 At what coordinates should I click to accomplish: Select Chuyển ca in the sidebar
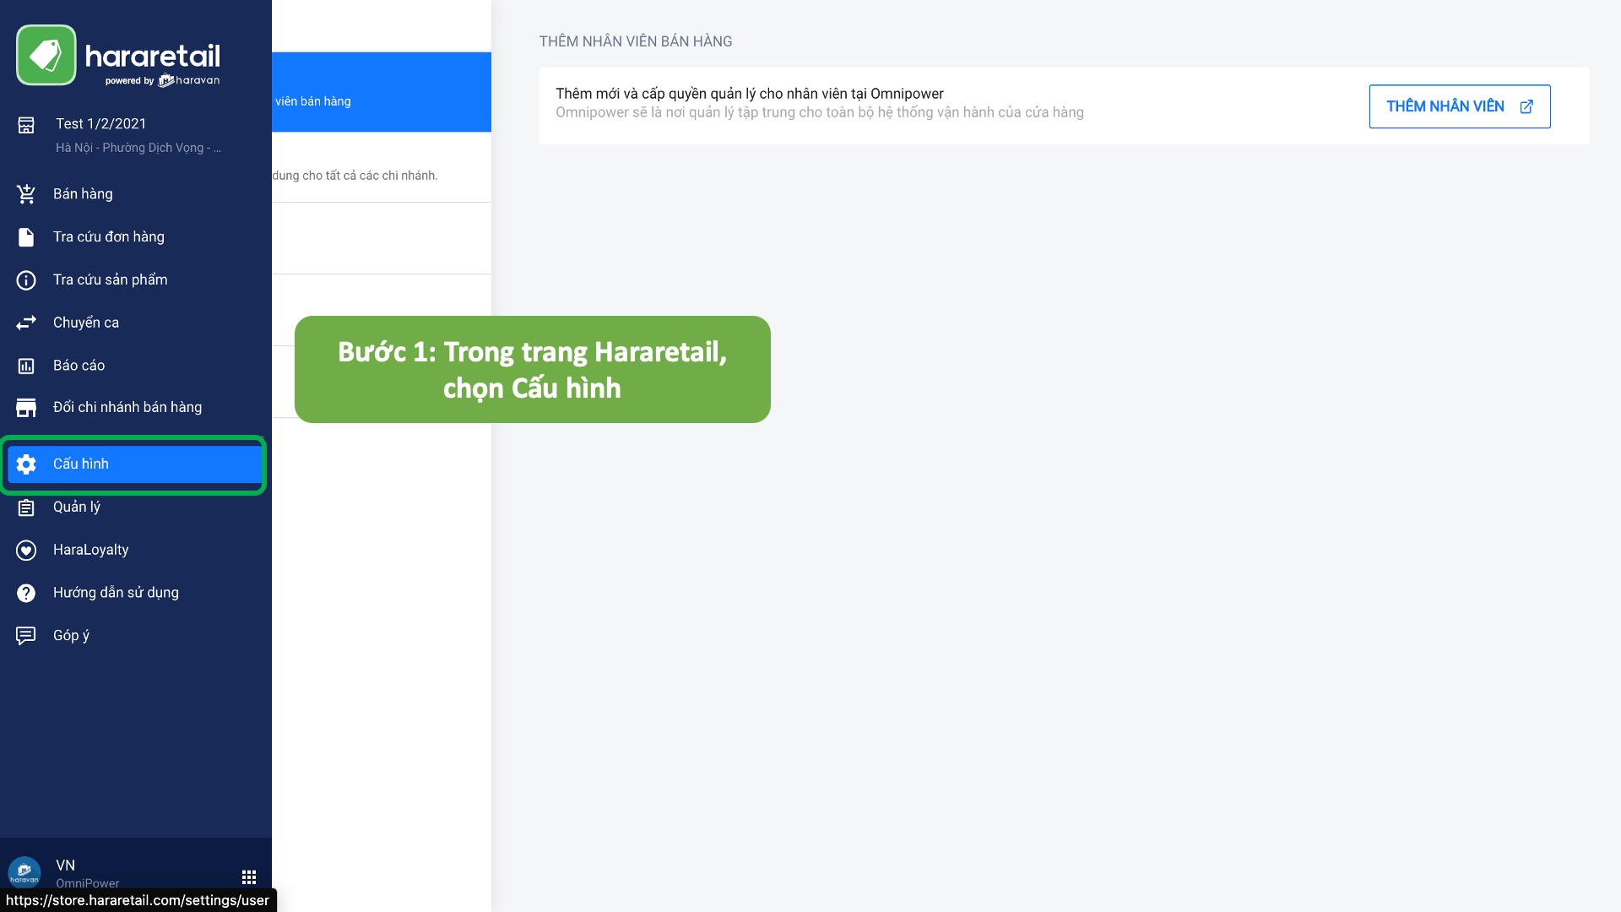click(x=136, y=323)
